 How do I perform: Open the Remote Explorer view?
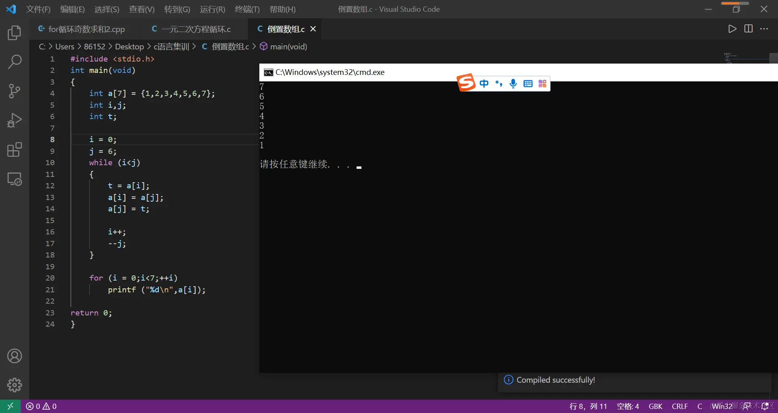(x=15, y=179)
